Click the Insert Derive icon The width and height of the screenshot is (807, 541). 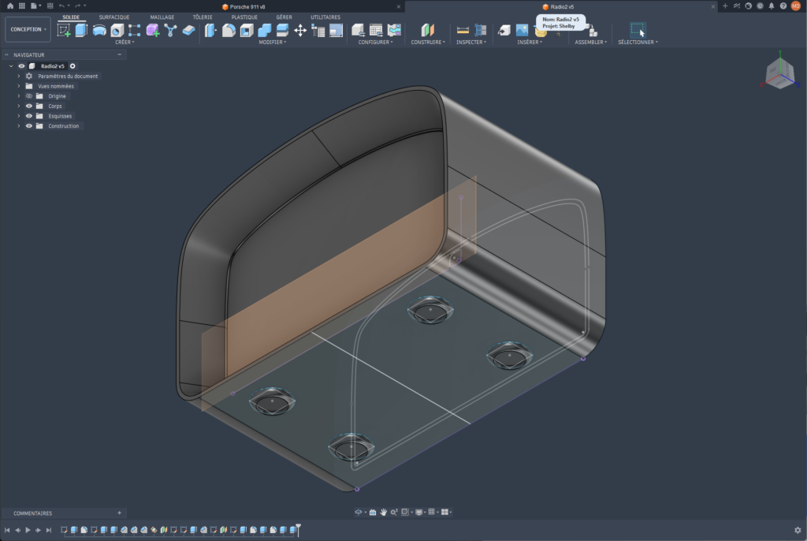coord(504,31)
